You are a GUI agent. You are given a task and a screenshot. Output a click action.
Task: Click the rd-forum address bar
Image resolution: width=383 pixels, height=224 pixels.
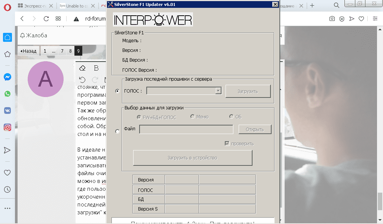[95, 19]
